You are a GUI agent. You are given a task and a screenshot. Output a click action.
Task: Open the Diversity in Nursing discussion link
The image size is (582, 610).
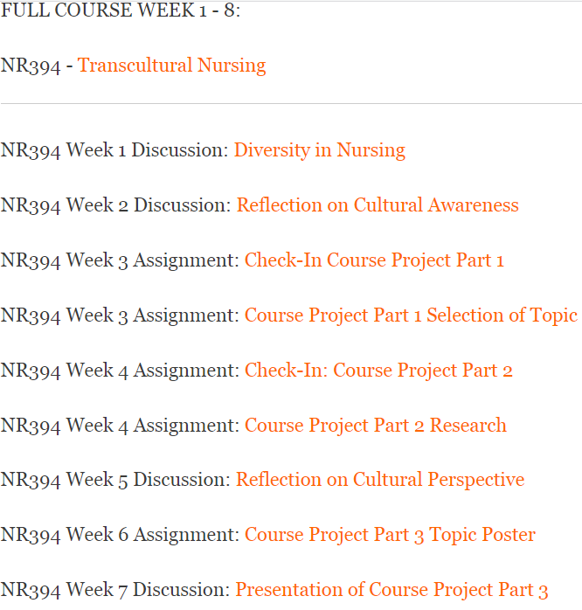[x=319, y=150]
